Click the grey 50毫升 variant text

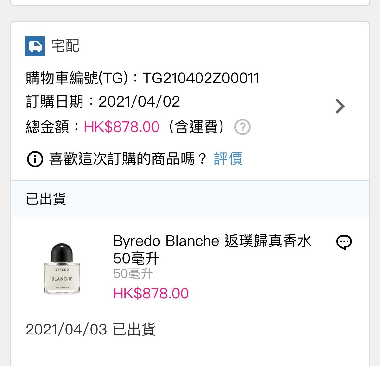(133, 274)
